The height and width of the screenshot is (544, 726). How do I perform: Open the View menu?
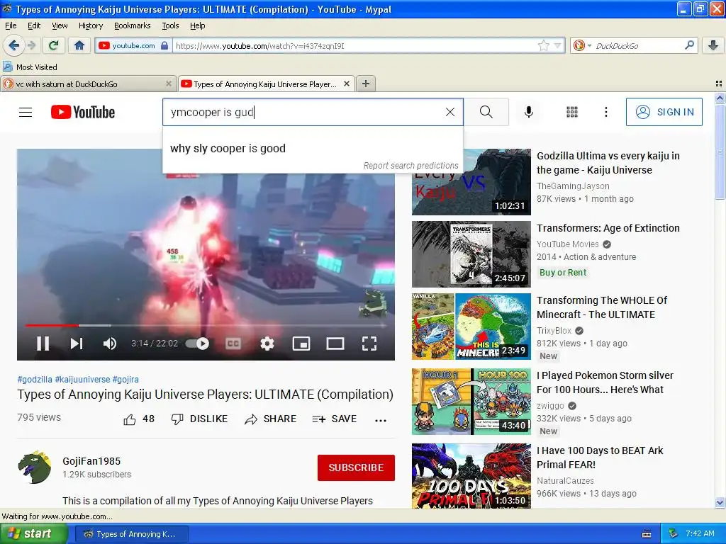(60, 25)
